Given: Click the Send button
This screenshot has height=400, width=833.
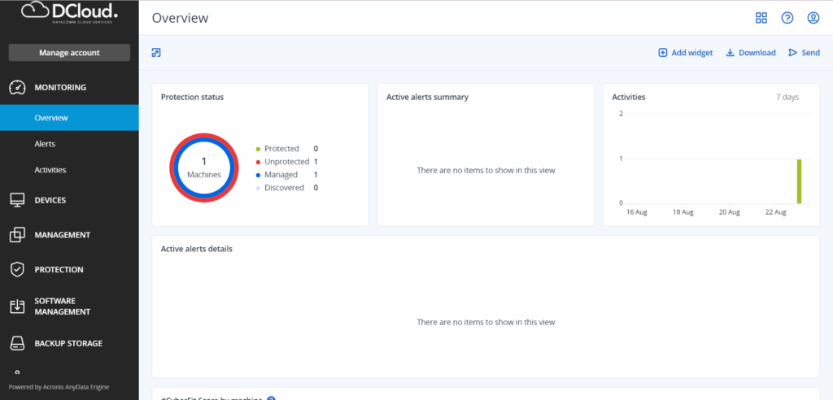Looking at the screenshot, I should [x=804, y=53].
